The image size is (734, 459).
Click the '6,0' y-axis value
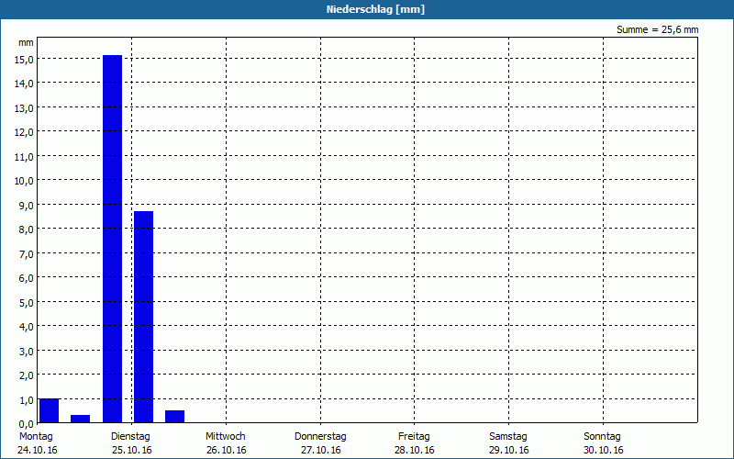click(27, 278)
